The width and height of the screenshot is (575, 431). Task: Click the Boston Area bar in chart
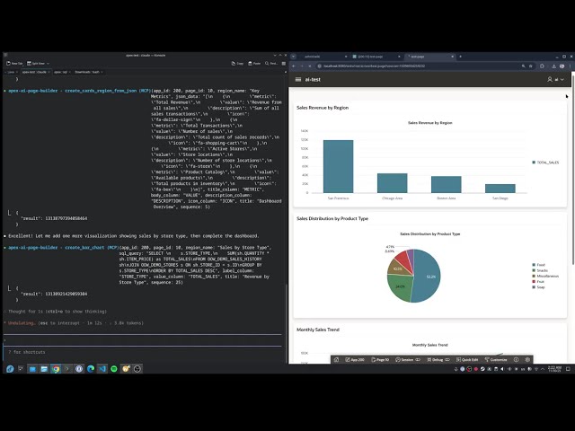point(446,184)
